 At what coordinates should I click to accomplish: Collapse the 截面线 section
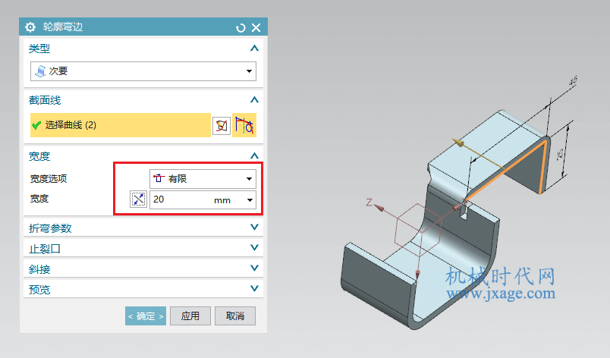pyautogui.click(x=254, y=100)
